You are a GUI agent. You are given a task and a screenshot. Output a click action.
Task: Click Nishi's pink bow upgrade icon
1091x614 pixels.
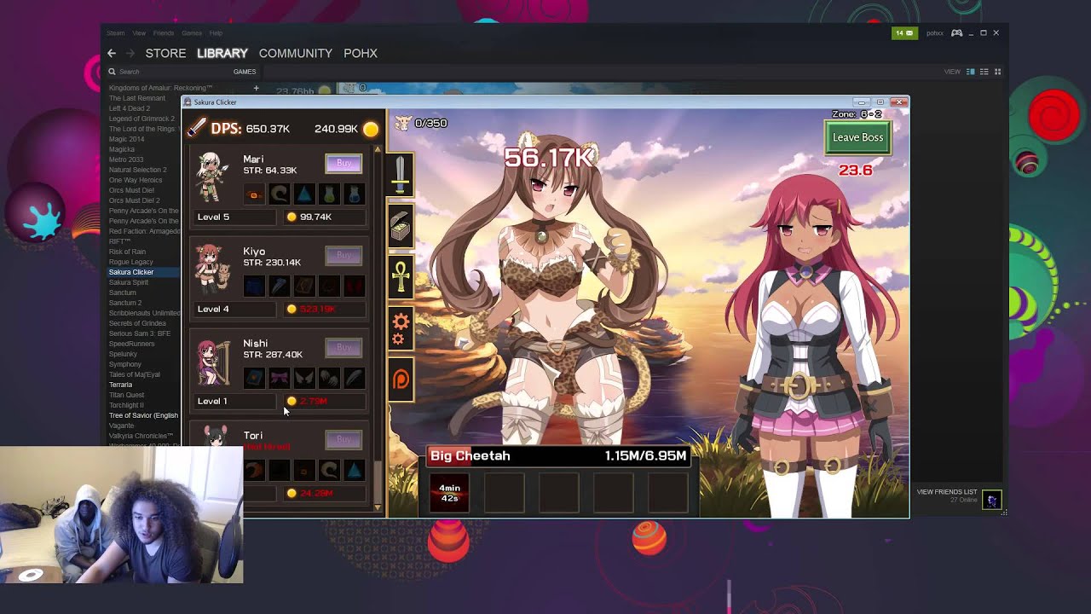[279, 378]
